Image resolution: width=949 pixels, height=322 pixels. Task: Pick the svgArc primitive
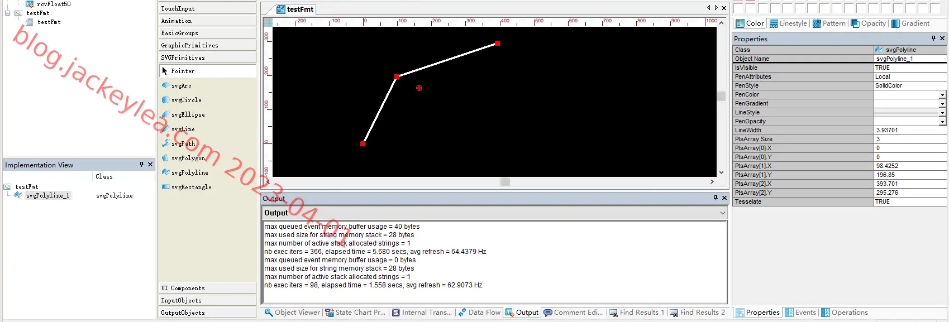click(x=181, y=85)
